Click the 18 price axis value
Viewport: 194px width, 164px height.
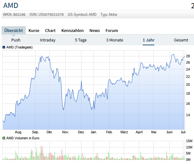pyautogui.click(x=188, y=93)
